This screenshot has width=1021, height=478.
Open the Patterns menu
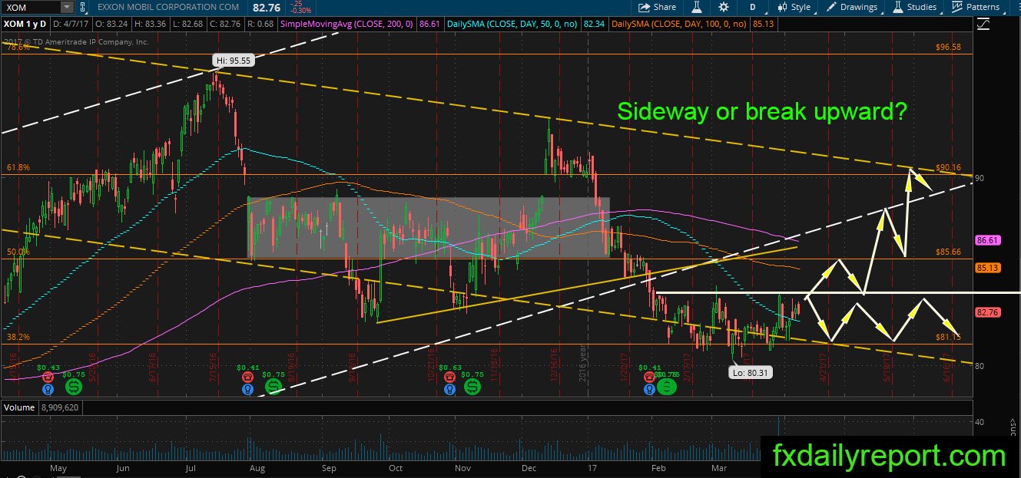click(976, 7)
